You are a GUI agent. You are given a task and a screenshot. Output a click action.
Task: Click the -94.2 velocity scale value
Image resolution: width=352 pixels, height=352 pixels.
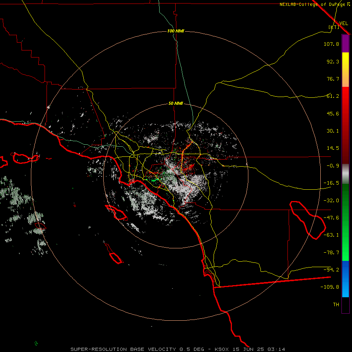(x=331, y=270)
